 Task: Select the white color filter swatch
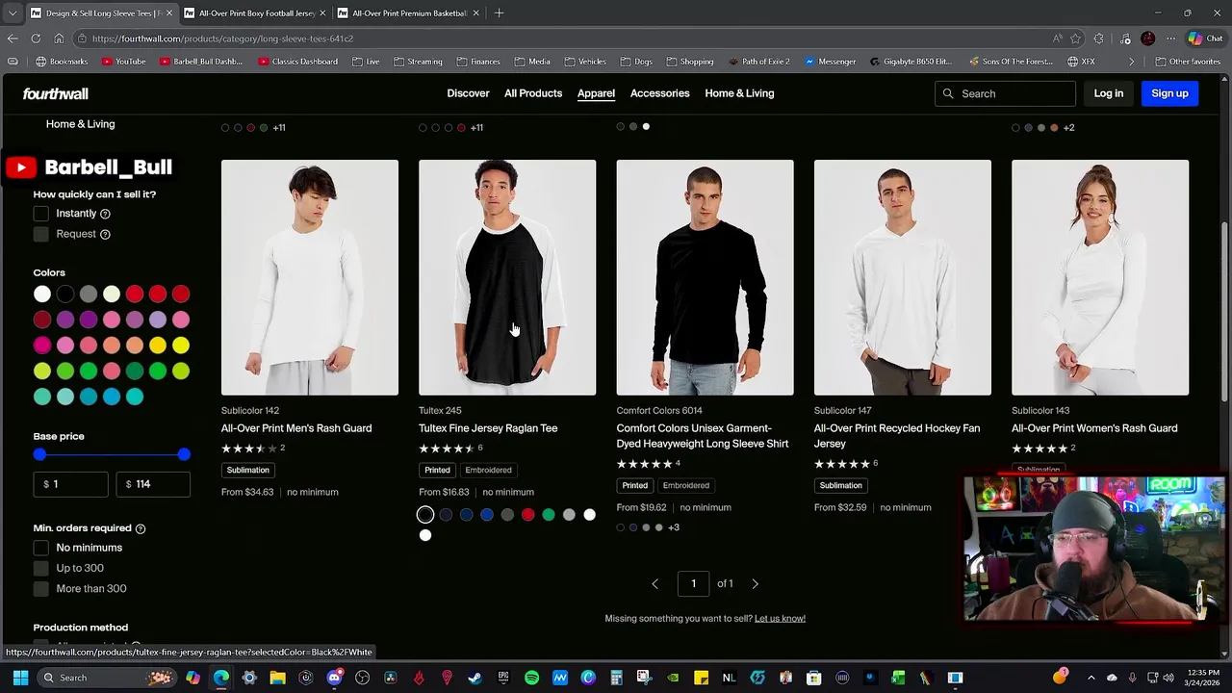(x=42, y=295)
